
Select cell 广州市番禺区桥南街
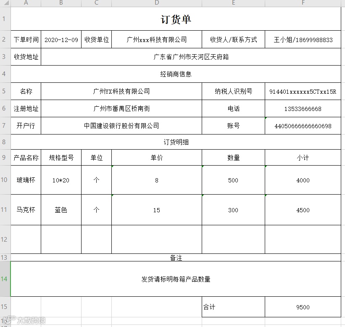point(121,108)
